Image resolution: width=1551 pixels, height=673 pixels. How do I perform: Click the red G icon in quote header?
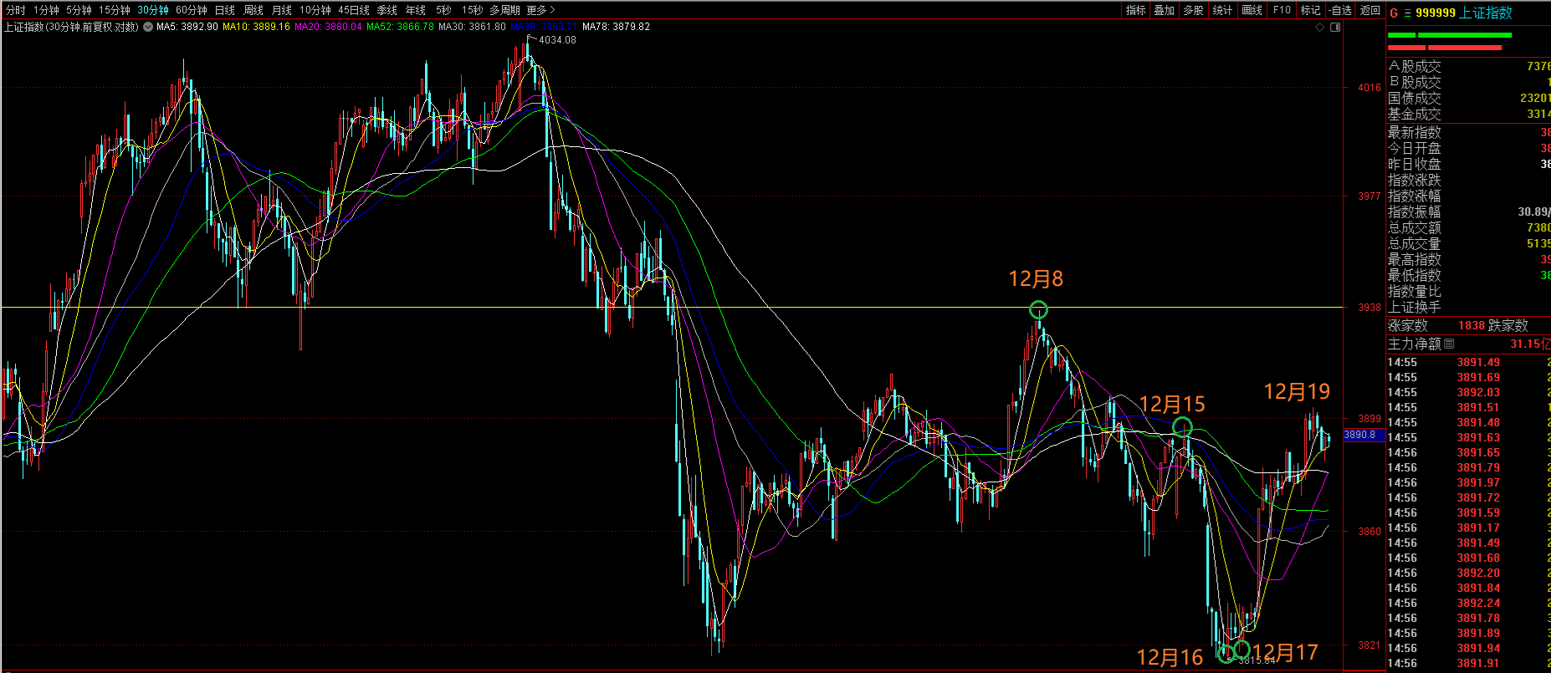click(x=1394, y=13)
